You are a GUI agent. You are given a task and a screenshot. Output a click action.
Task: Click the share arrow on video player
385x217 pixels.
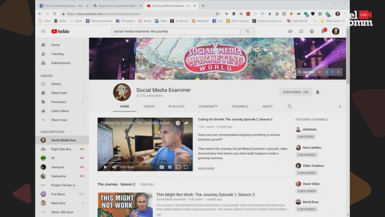[x=186, y=123]
